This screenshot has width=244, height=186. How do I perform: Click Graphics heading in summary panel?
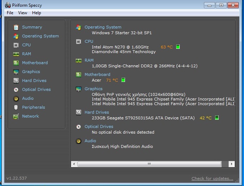click(94, 89)
